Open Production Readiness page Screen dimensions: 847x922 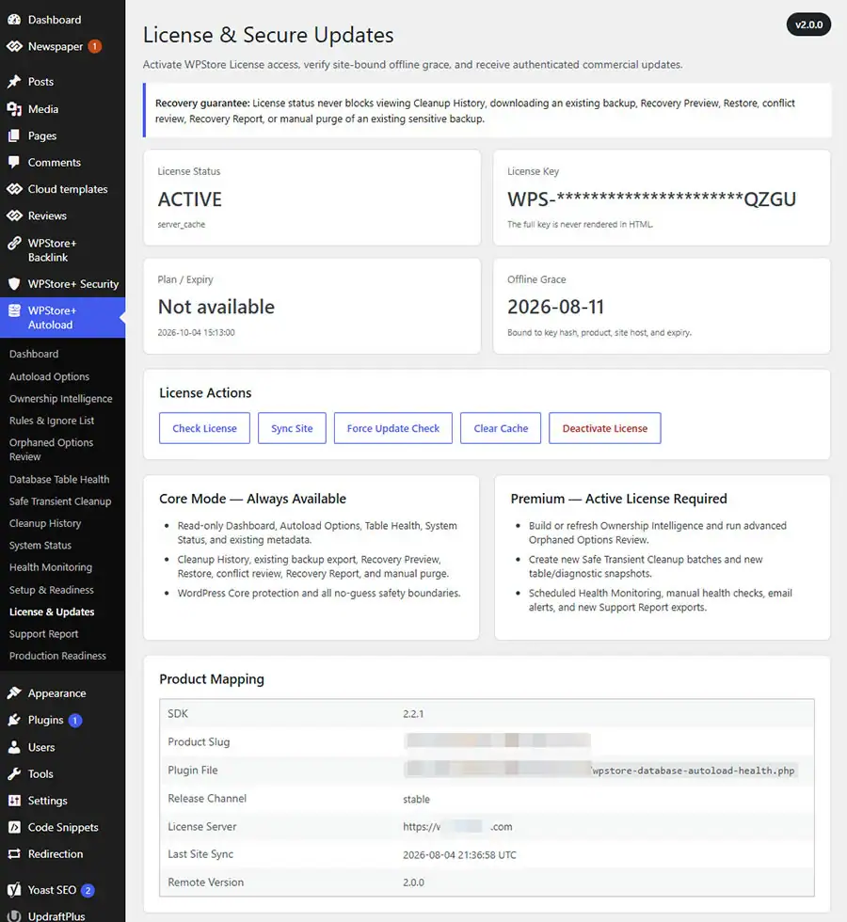(57, 656)
